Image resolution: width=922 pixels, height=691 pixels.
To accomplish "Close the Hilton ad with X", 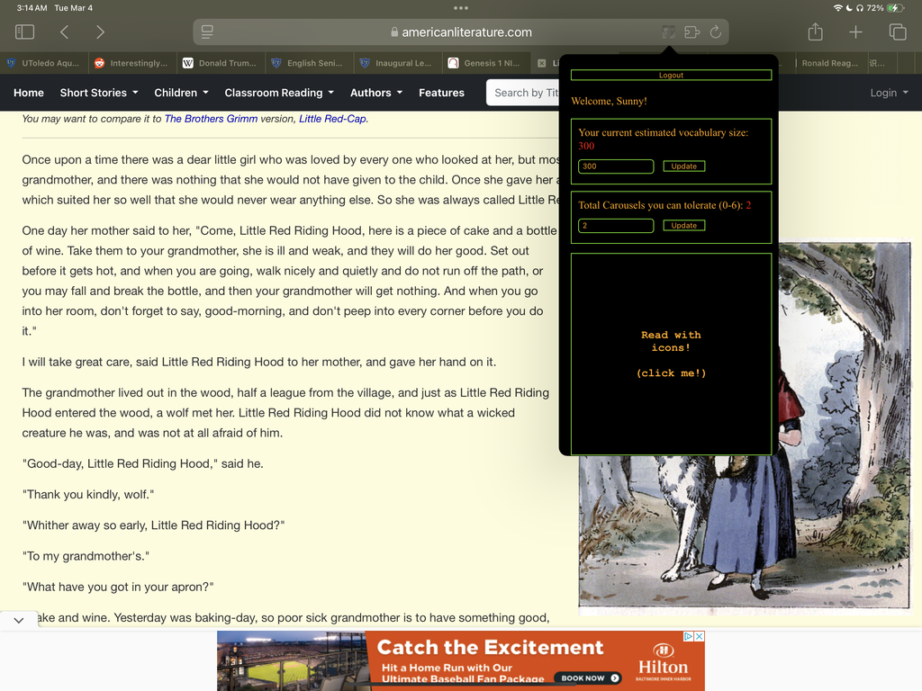I will [699, 636].
